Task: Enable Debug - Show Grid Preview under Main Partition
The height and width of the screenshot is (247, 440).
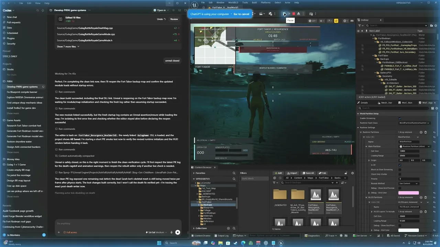Action: point(400,188)
